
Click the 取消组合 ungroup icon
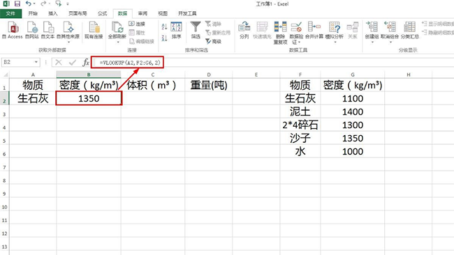click(x=390, y=28)
